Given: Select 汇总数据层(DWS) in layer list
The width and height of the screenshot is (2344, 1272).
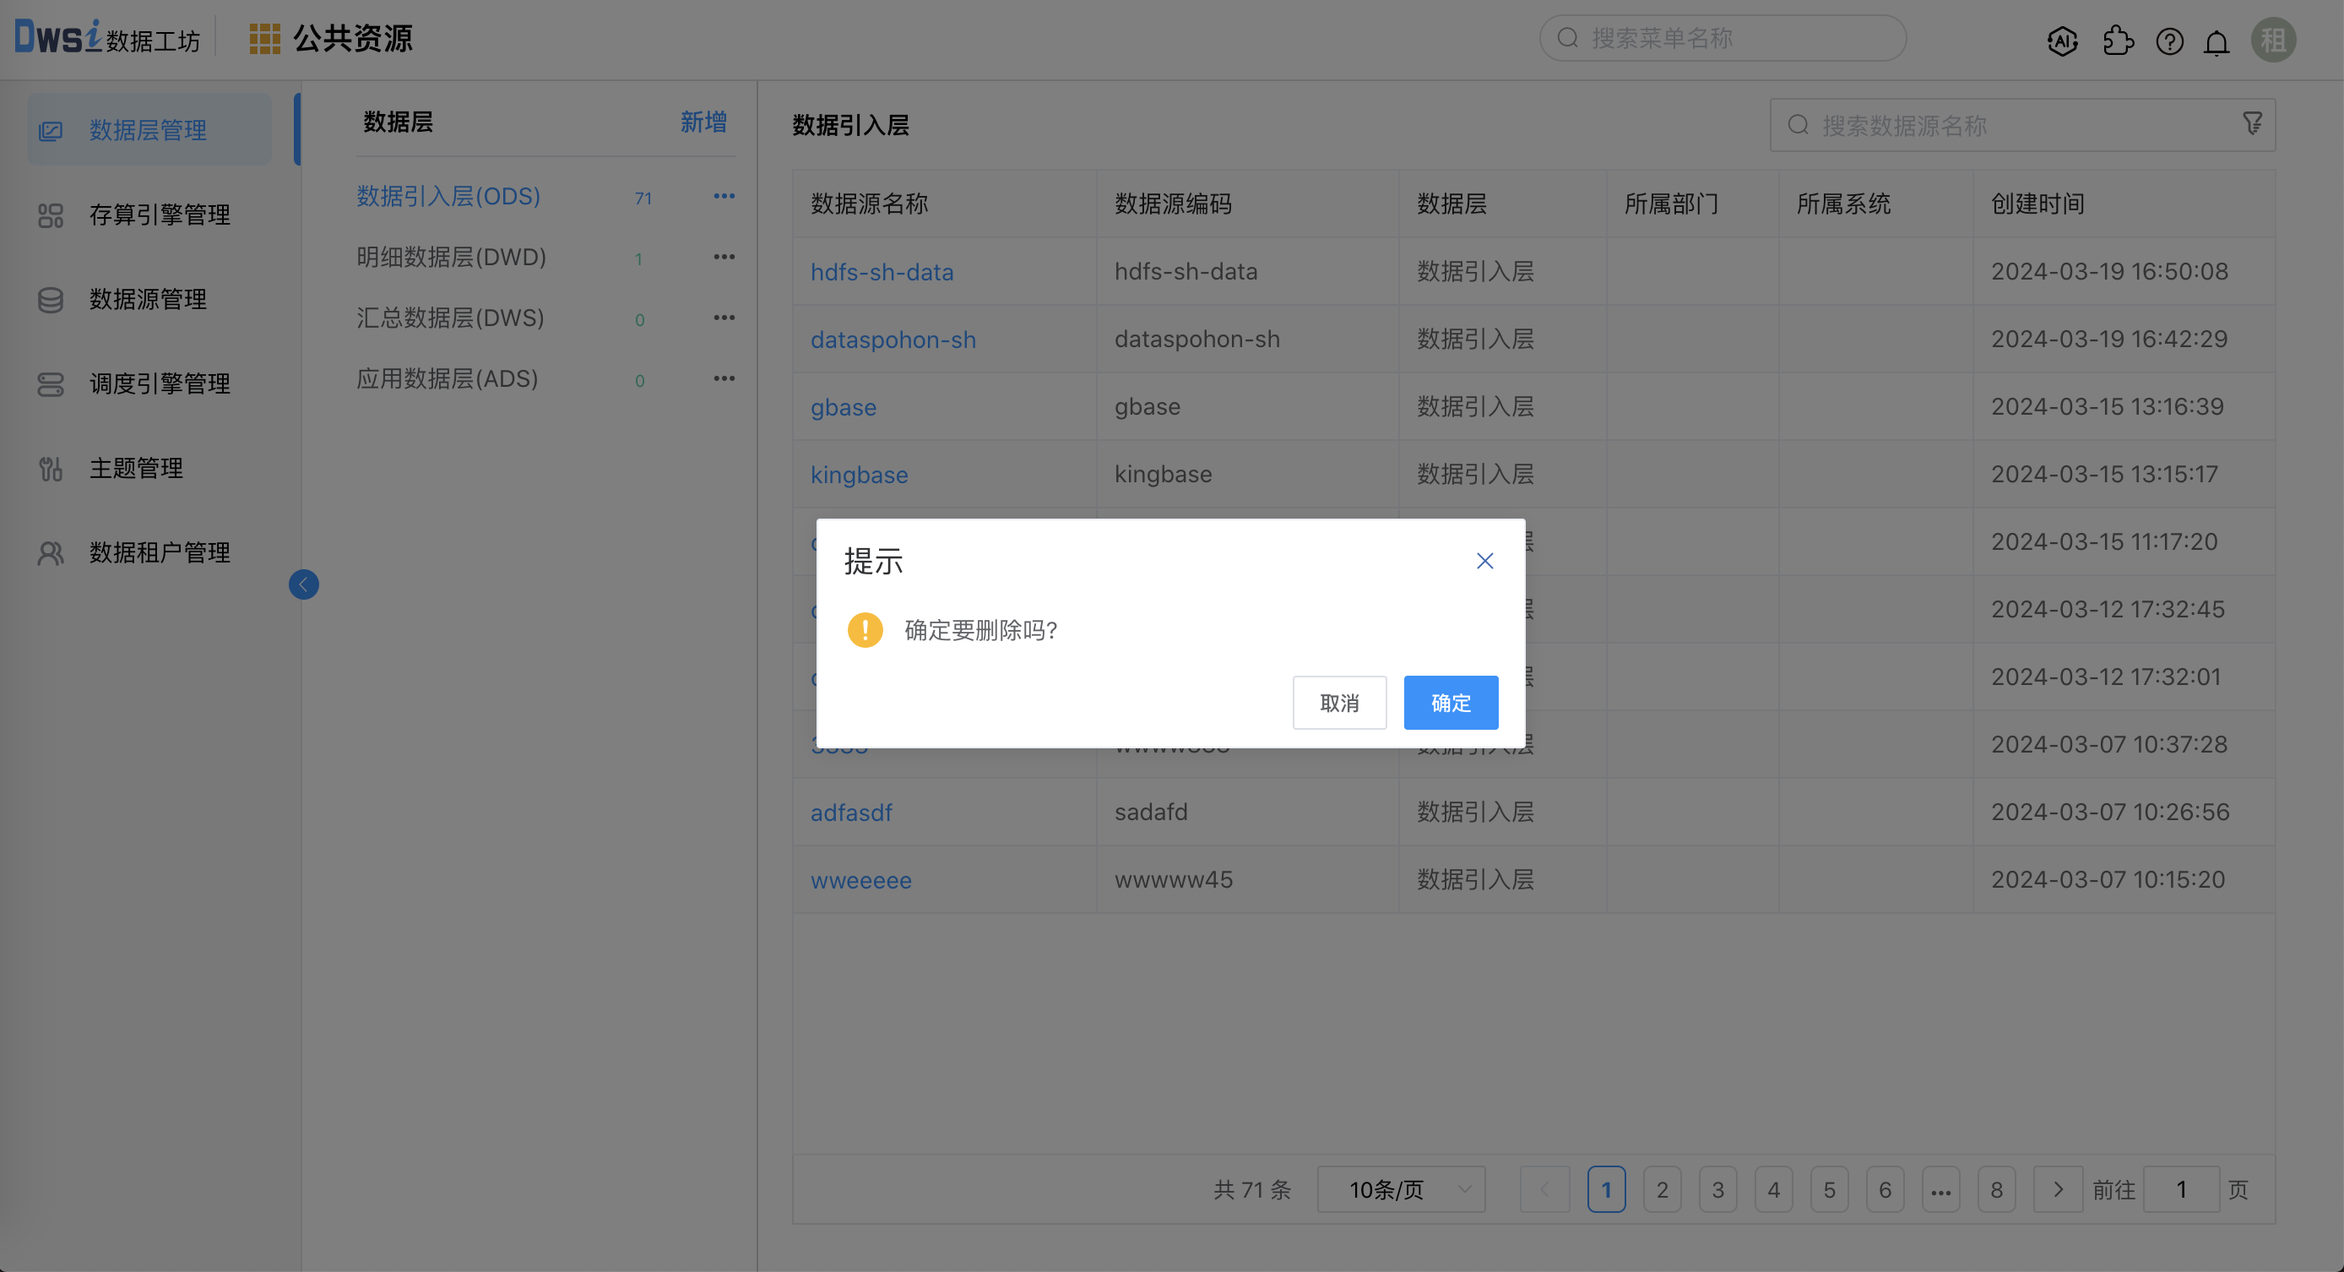Looking at the screenshot, I should tap(450, 318).
